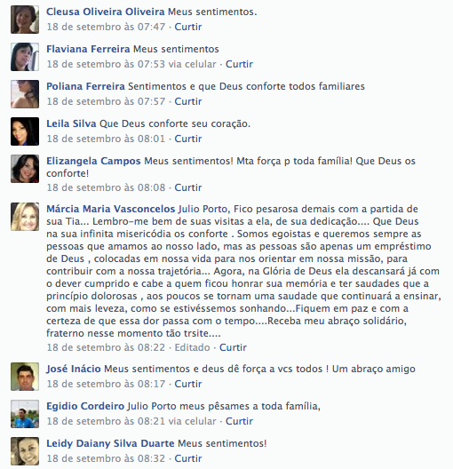Like Cleusa Oliveira Oliveira's comment with Curtir
The image size is (453, 469).
pyautogui.click(x=188, y=27)
